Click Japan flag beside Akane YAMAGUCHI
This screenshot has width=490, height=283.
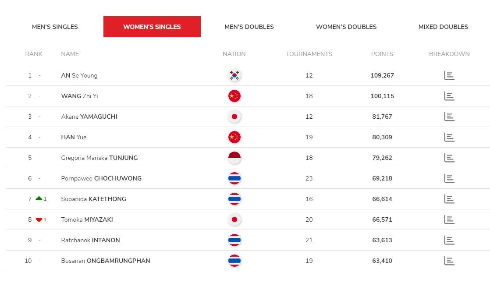point(234,117)
